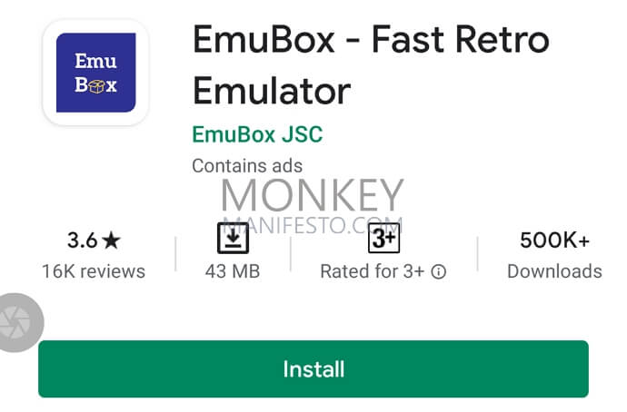Tap the 3.6 rating number
The height and width of the screenshot is (412, 627).
[x=83, y=240]
